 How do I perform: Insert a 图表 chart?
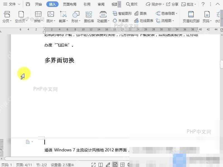pyautogui.click(x=140, y=13)
